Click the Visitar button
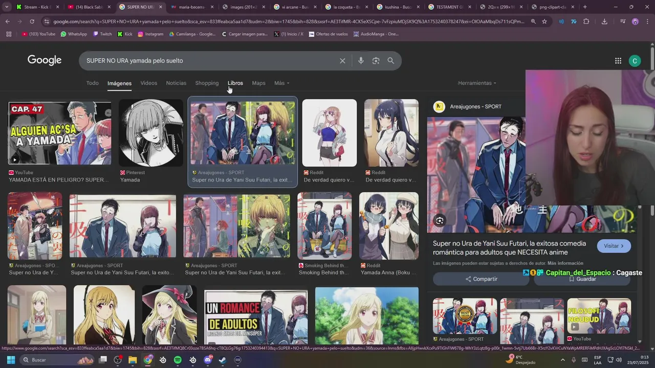 click(x=614, y=246)
